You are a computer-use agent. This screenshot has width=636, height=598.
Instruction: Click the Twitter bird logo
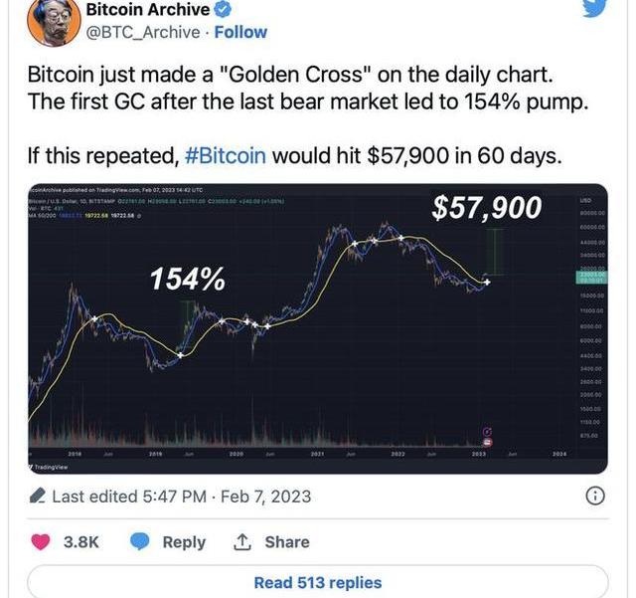pos(593,9)
